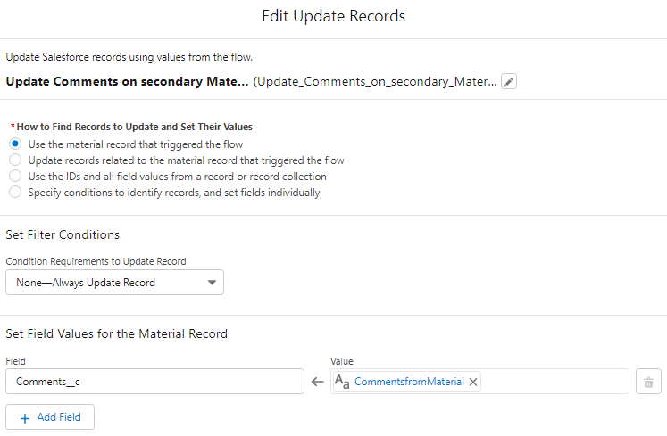Image resolution: width=667 pixels, height=436 pixels.
Task: Click the Field input containing Comments__c
Action: [154, 382]
